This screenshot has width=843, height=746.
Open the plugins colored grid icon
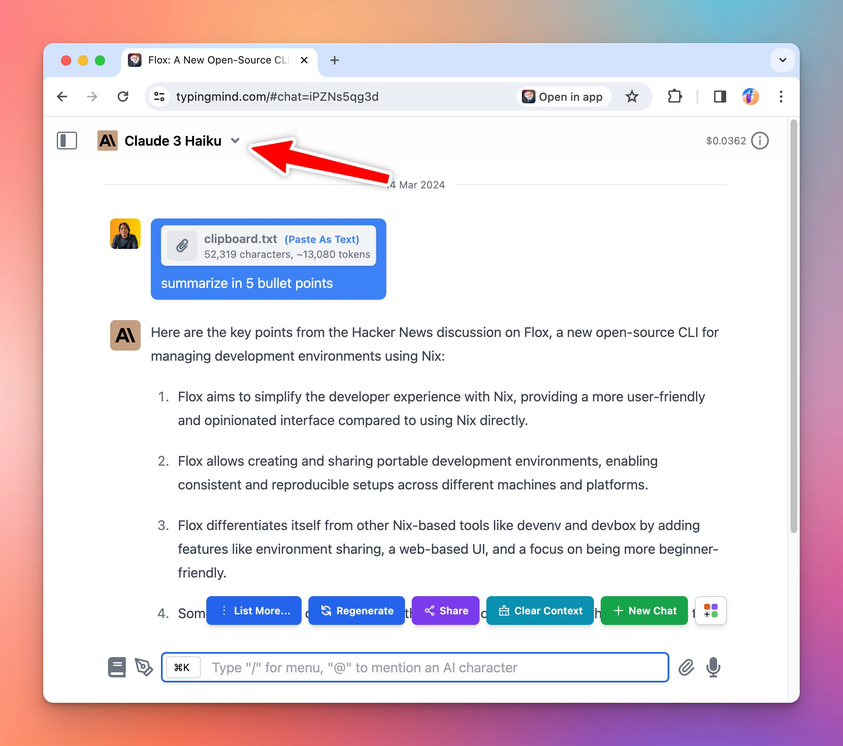711,611
